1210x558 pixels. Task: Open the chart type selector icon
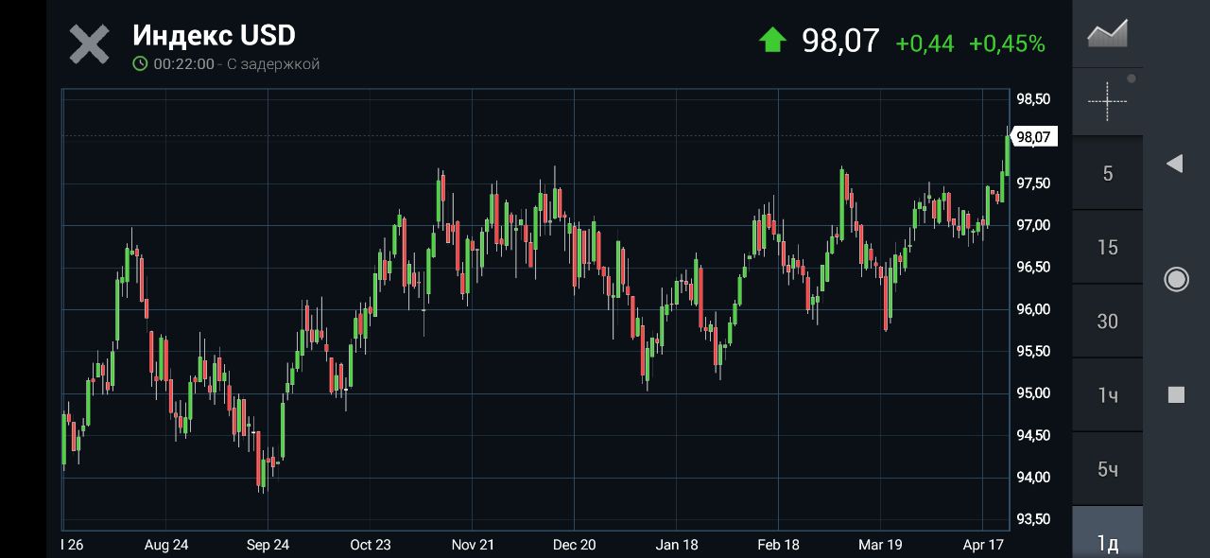1108,34
